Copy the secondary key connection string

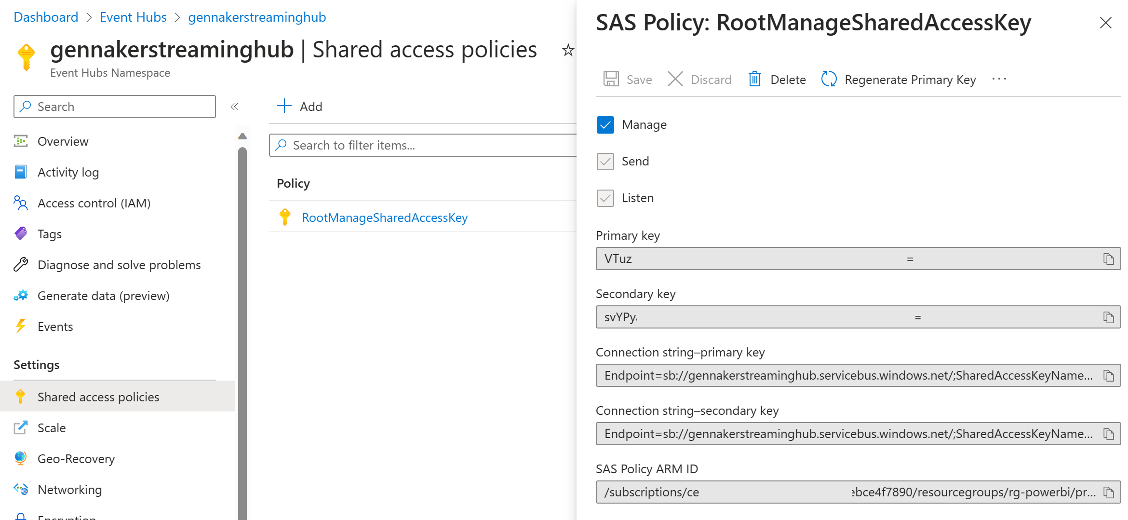1108,434
